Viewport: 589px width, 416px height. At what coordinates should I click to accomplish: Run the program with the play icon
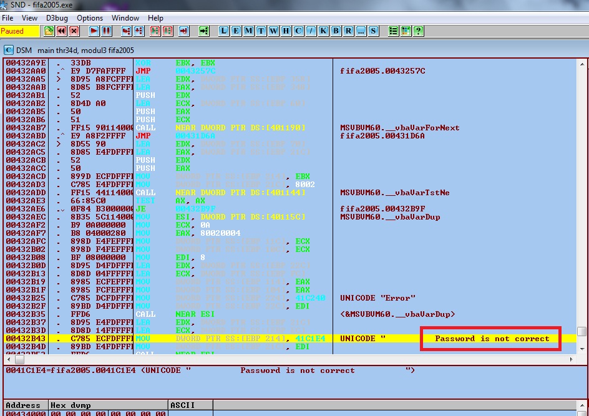pyautogui.click(x=94, y=31)
